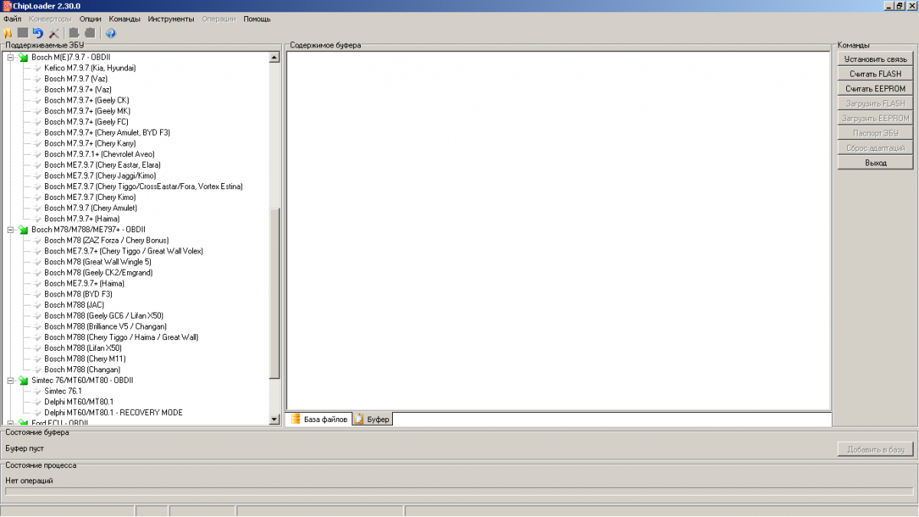Select Bosch M788 (Chery M11)

[x=85, y=358]
